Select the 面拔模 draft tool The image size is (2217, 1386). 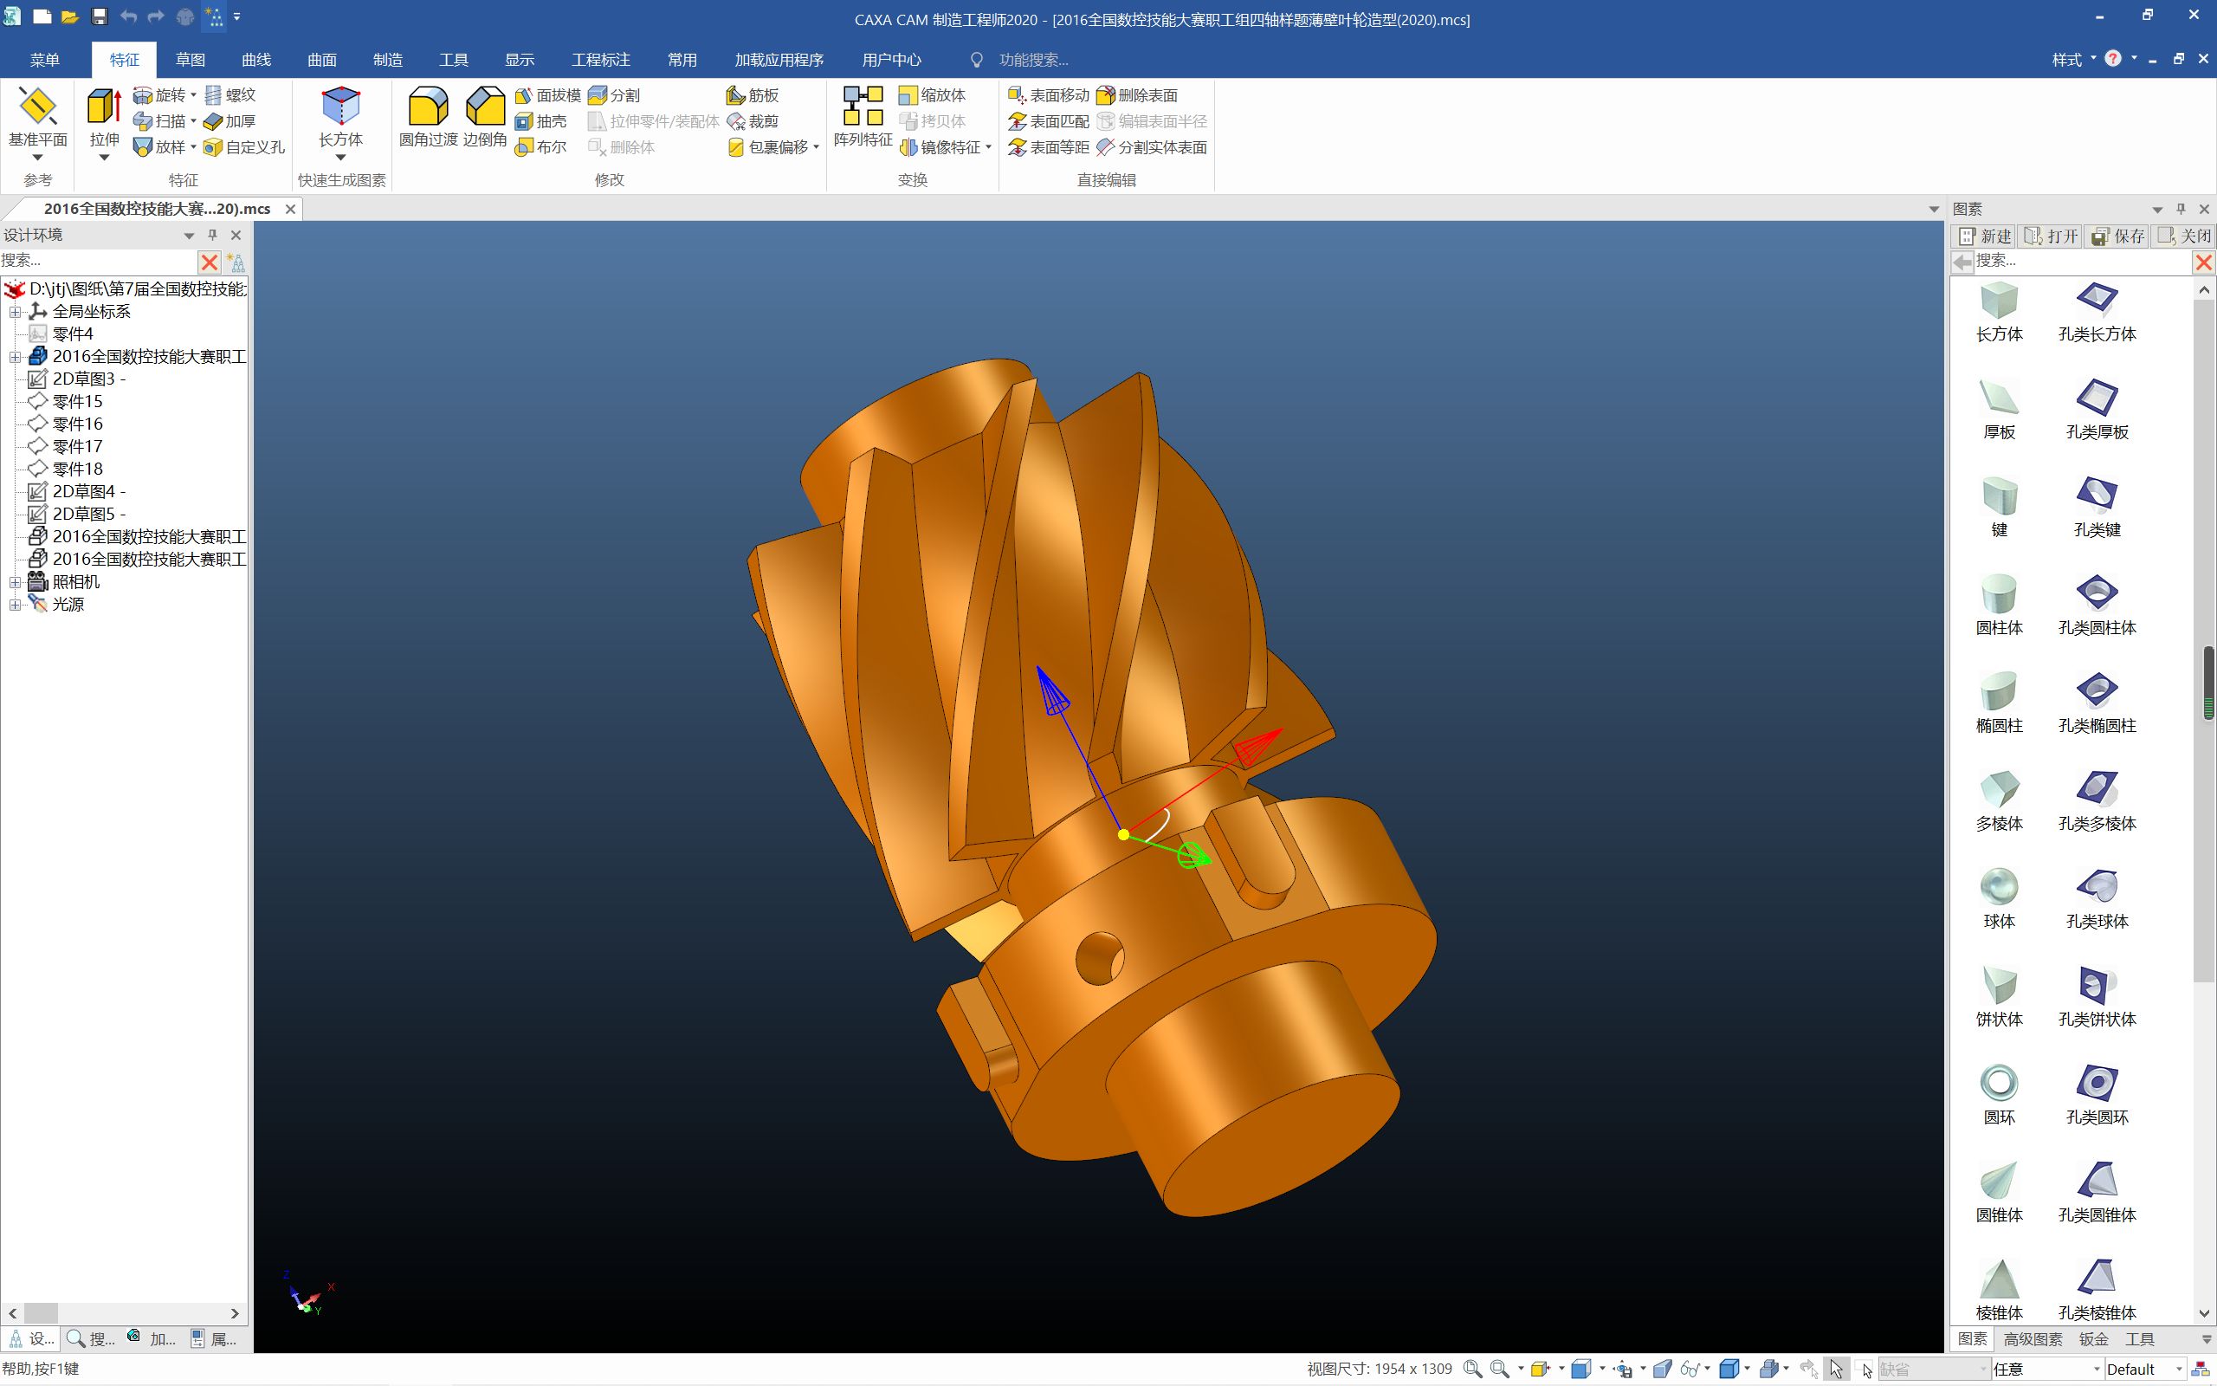tap(548, 95)
